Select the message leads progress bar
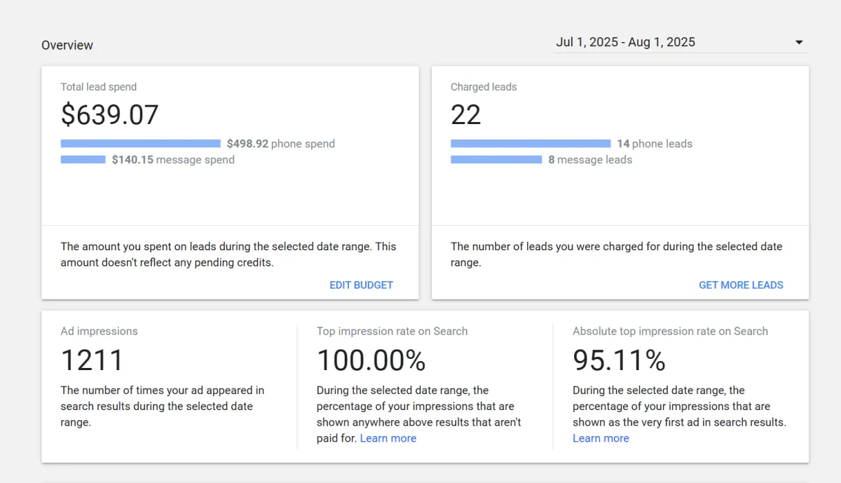Viewport: 841px width, 483px height. pyautogui.click(x=495, y=160)
